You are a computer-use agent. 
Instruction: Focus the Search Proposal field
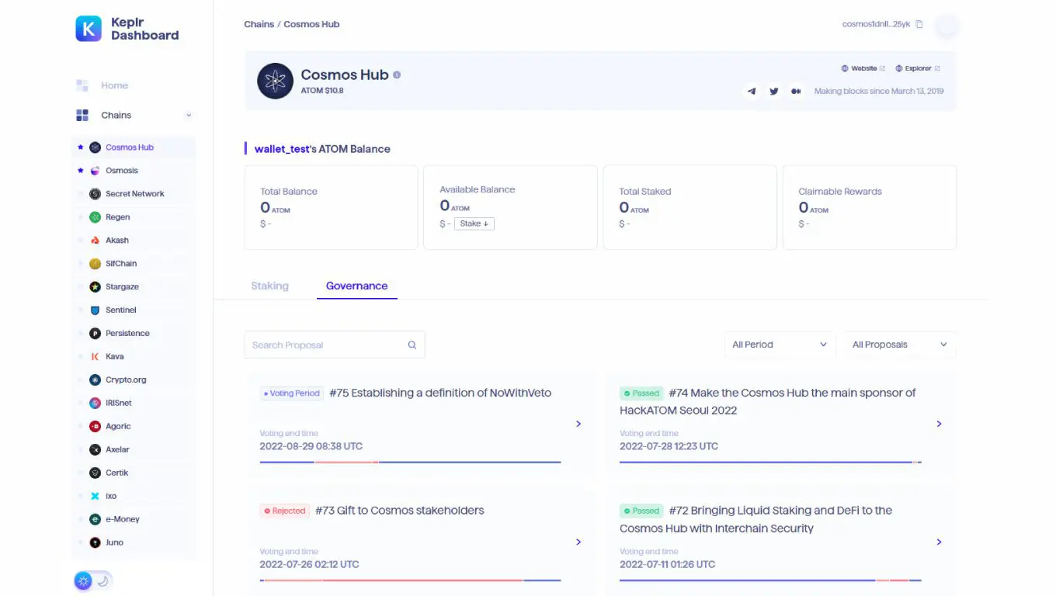(335, 345)
